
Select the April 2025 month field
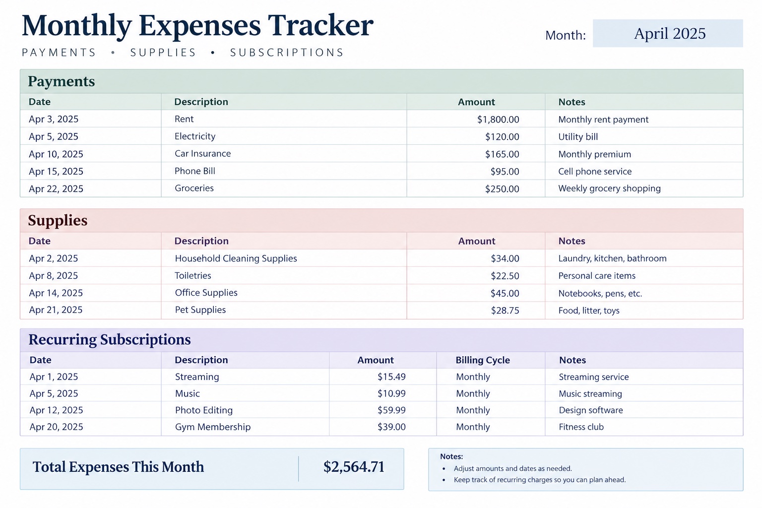[x=668, y=33]
